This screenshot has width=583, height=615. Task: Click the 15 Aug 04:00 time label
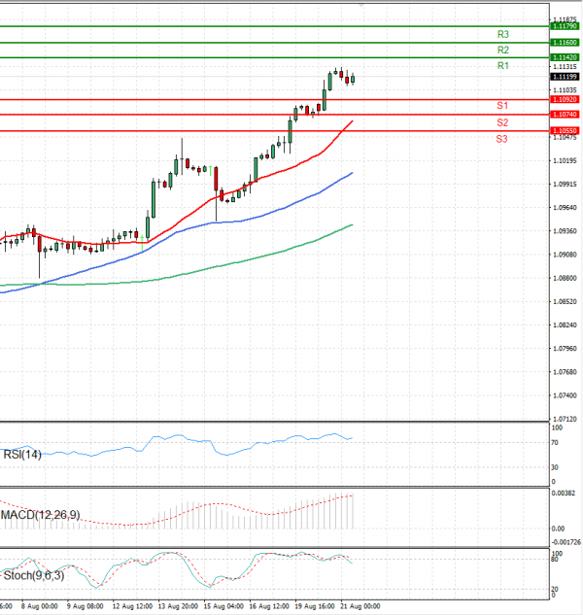point(223,606)
